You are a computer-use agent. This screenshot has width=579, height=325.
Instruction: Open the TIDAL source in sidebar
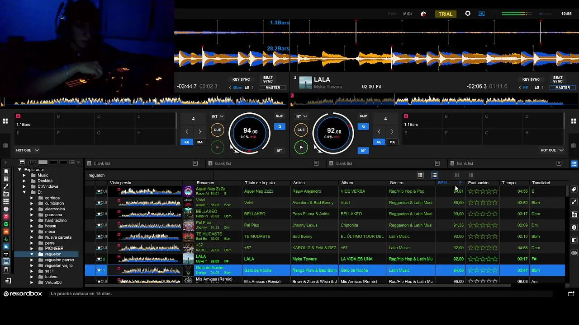(x=6, y=254)
